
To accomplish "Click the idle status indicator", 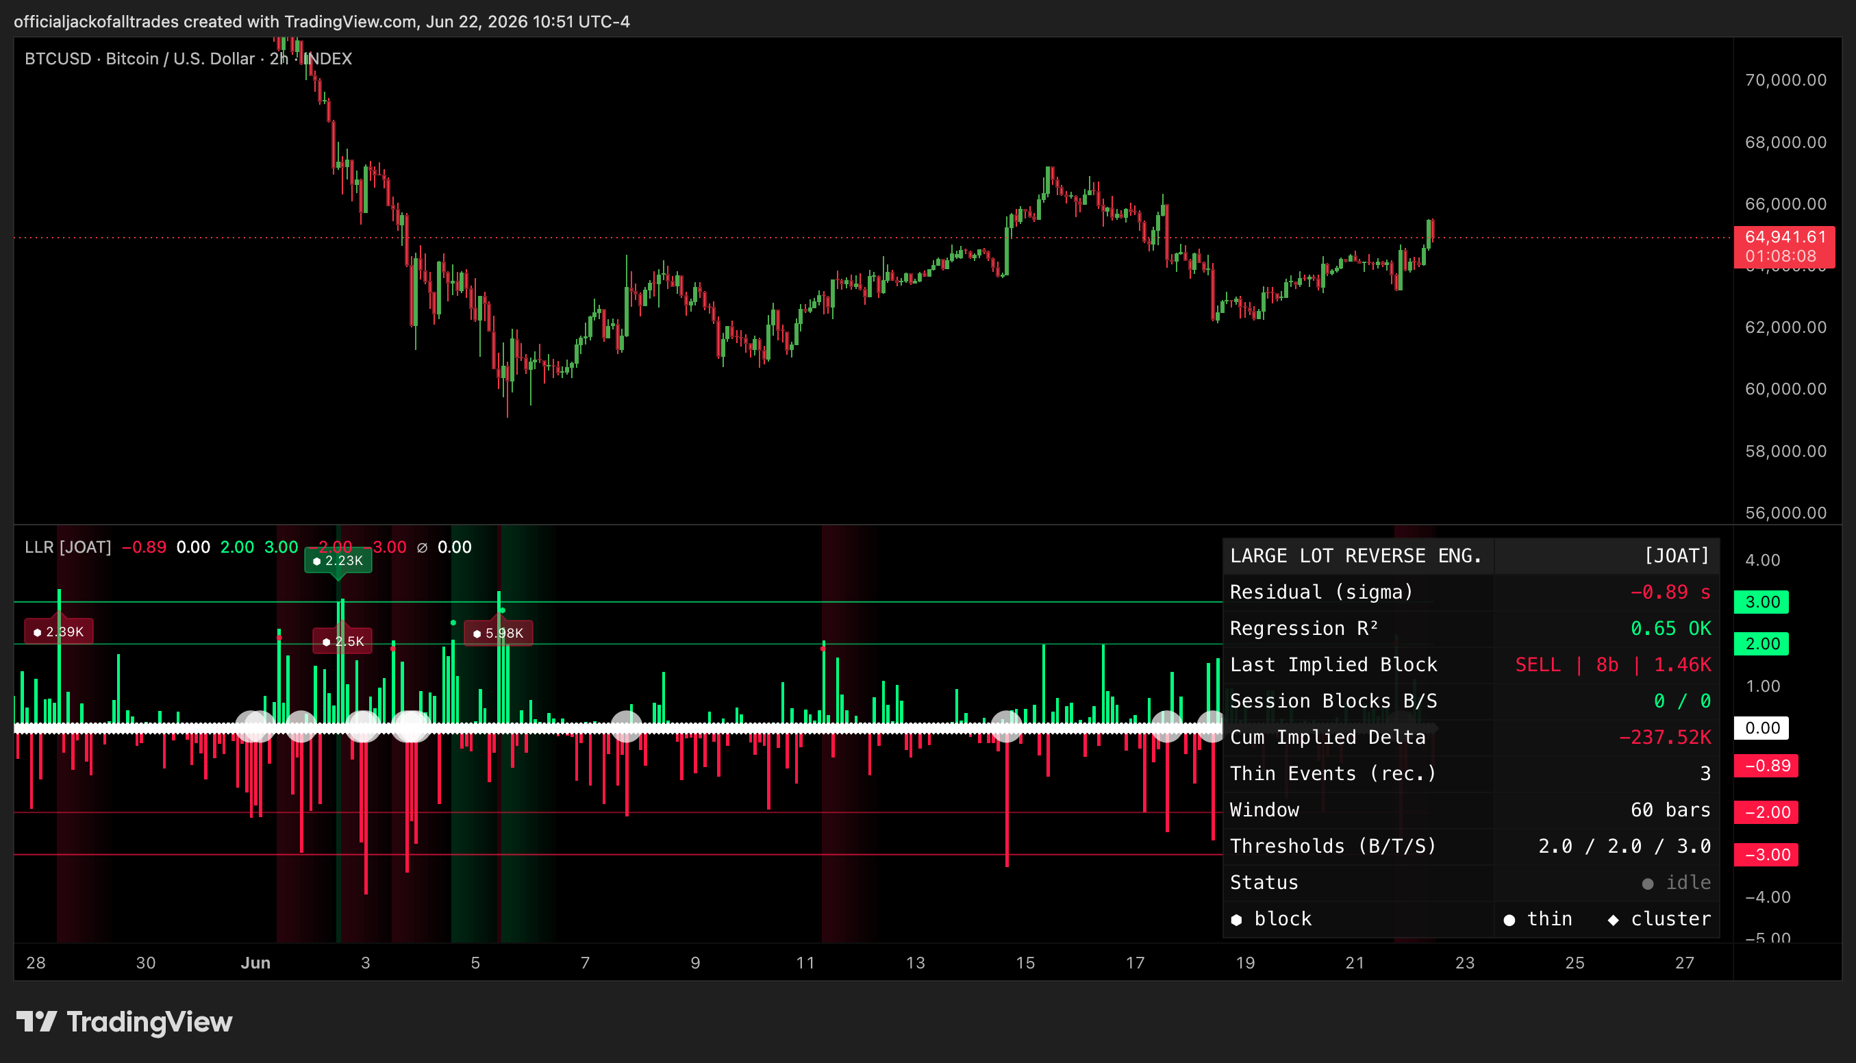I will pyautogui.click(x=1676, y=882).
